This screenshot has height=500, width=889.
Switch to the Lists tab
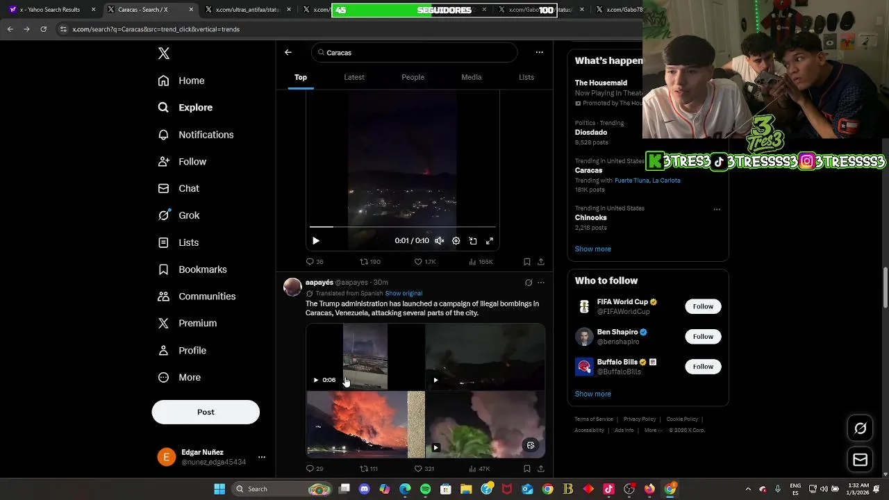[526, 77]
